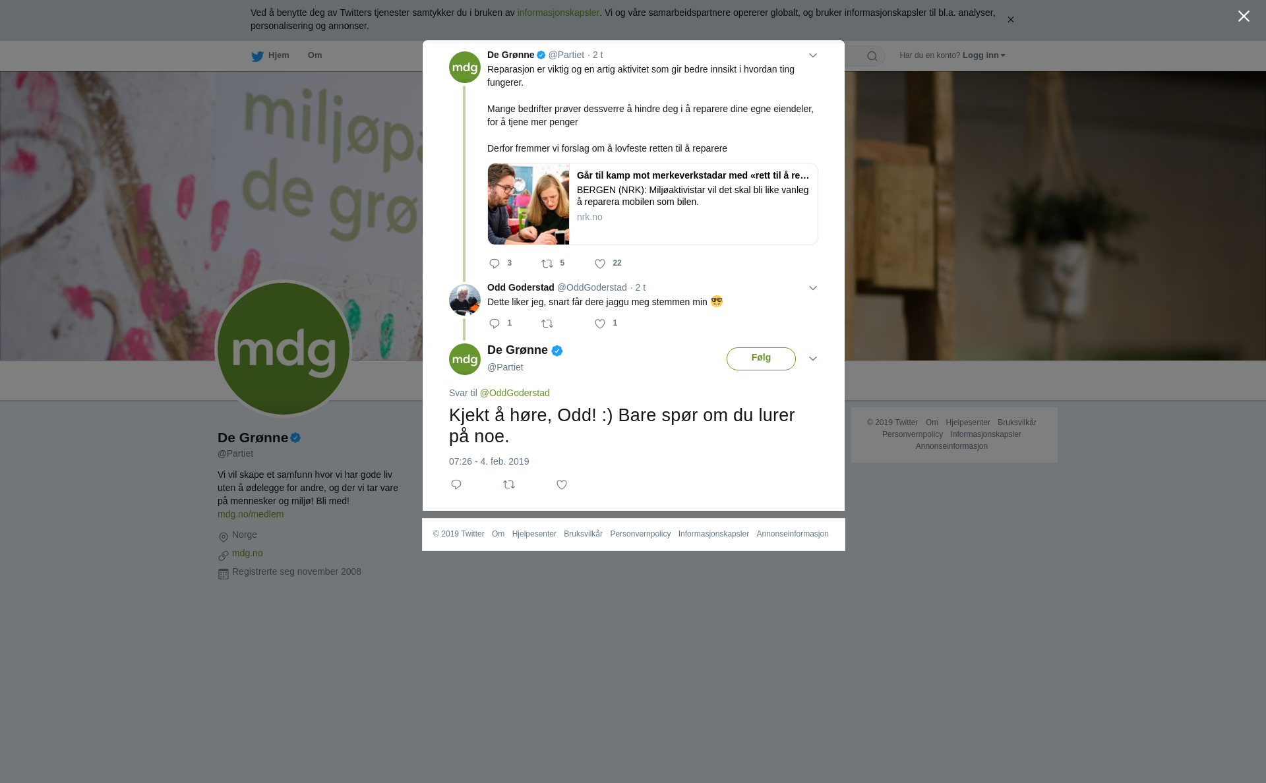Close the tweet overlay with the X icon
The width and height of the screenshot is (1266, 783).
[x=1244, y=16]
